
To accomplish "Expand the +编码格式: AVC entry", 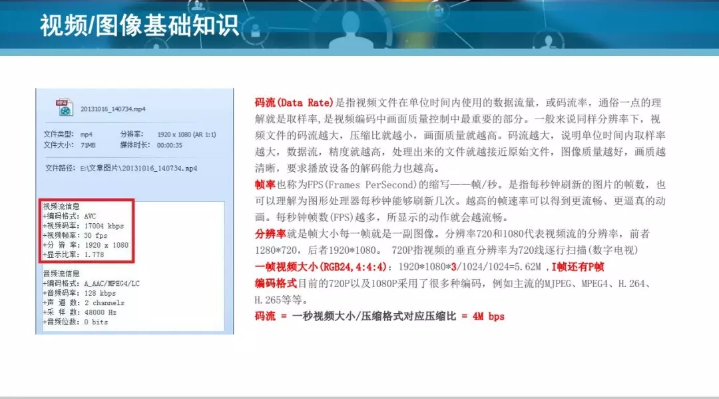I will tap(69, 216).
